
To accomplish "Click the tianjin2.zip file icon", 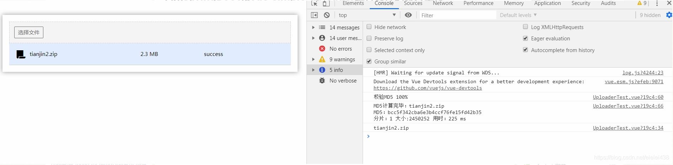I will coord(21,54).
